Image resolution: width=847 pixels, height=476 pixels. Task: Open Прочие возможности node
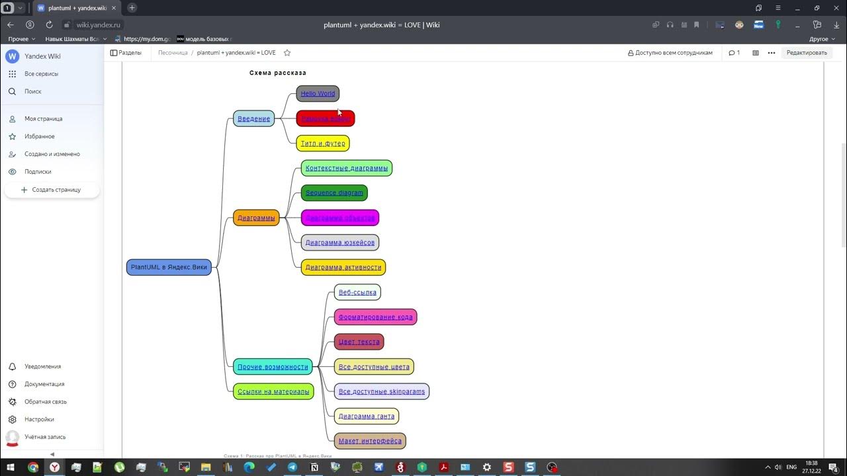(x=273, y=367)
